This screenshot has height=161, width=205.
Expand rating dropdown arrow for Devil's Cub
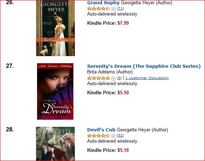click(113, 136)
